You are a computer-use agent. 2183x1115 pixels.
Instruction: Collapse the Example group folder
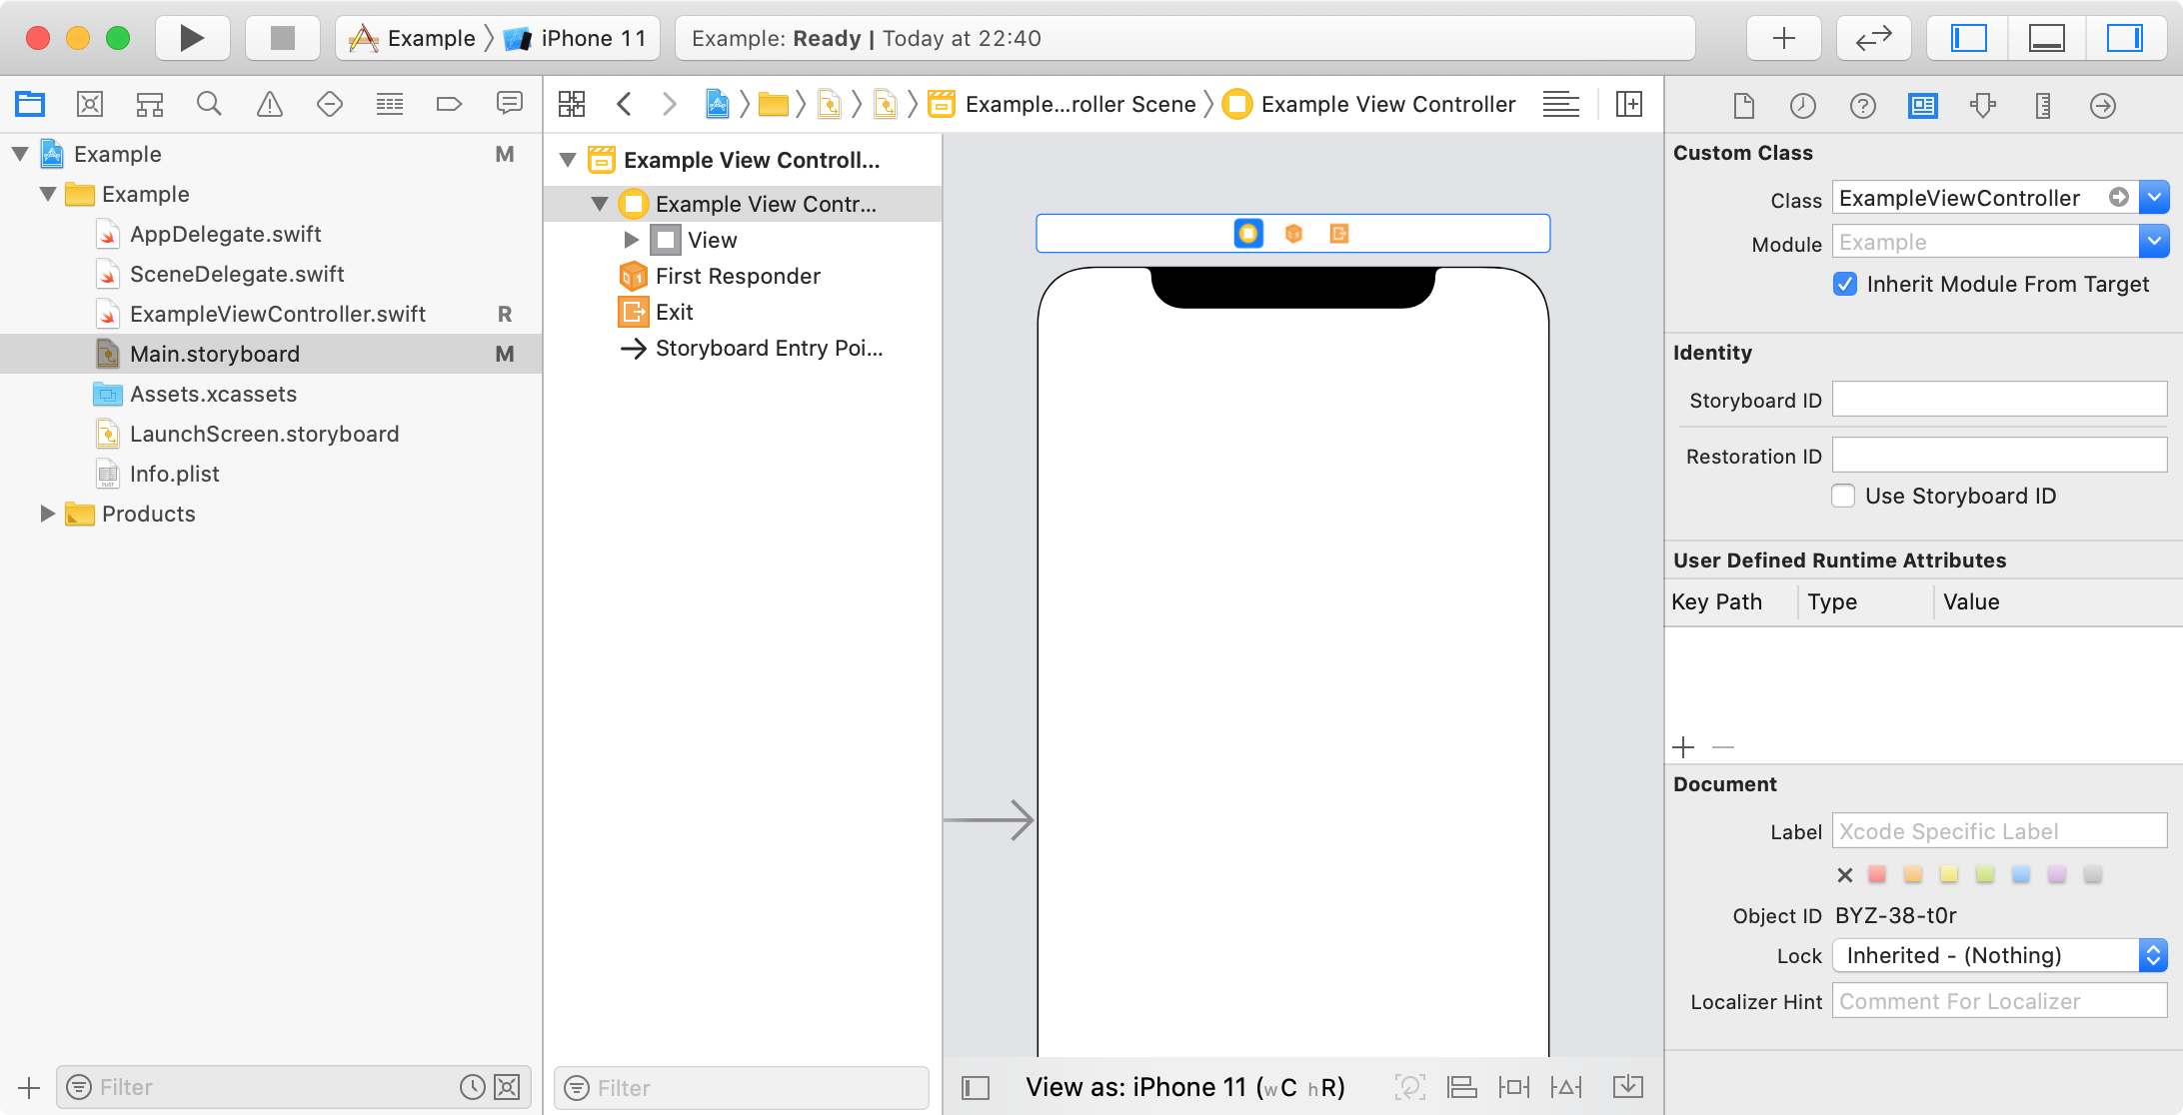(x=48, y=194)
